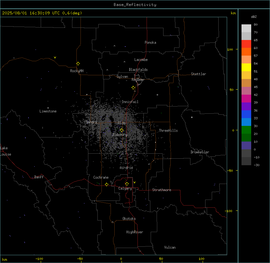Click the Stettler city label
This screenshot has width=270, height=263.
tap(199, 74)
